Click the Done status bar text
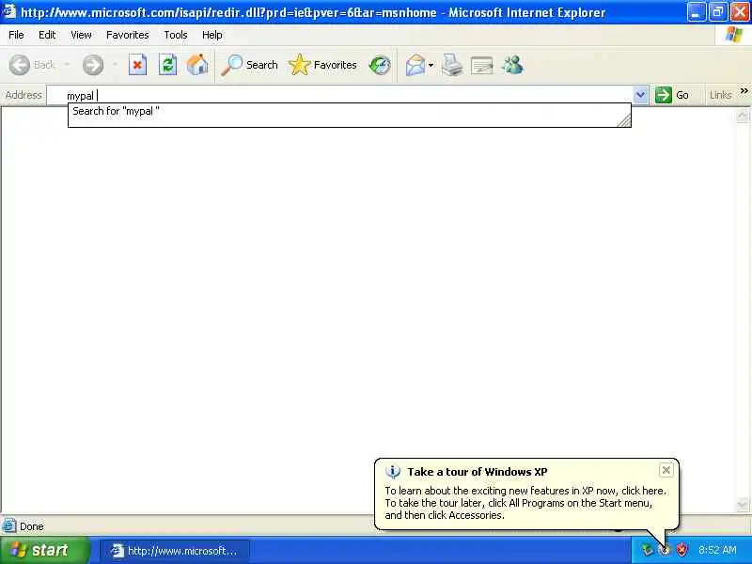This screenshot has height=564, width=752. (32, 526)
